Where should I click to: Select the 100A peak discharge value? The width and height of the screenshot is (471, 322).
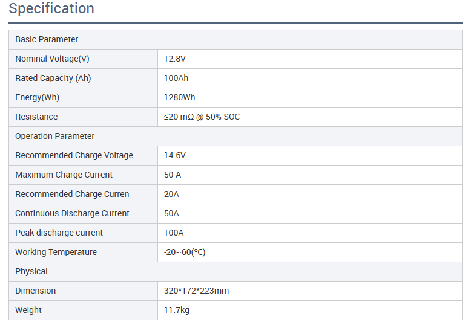pos(174,233)
